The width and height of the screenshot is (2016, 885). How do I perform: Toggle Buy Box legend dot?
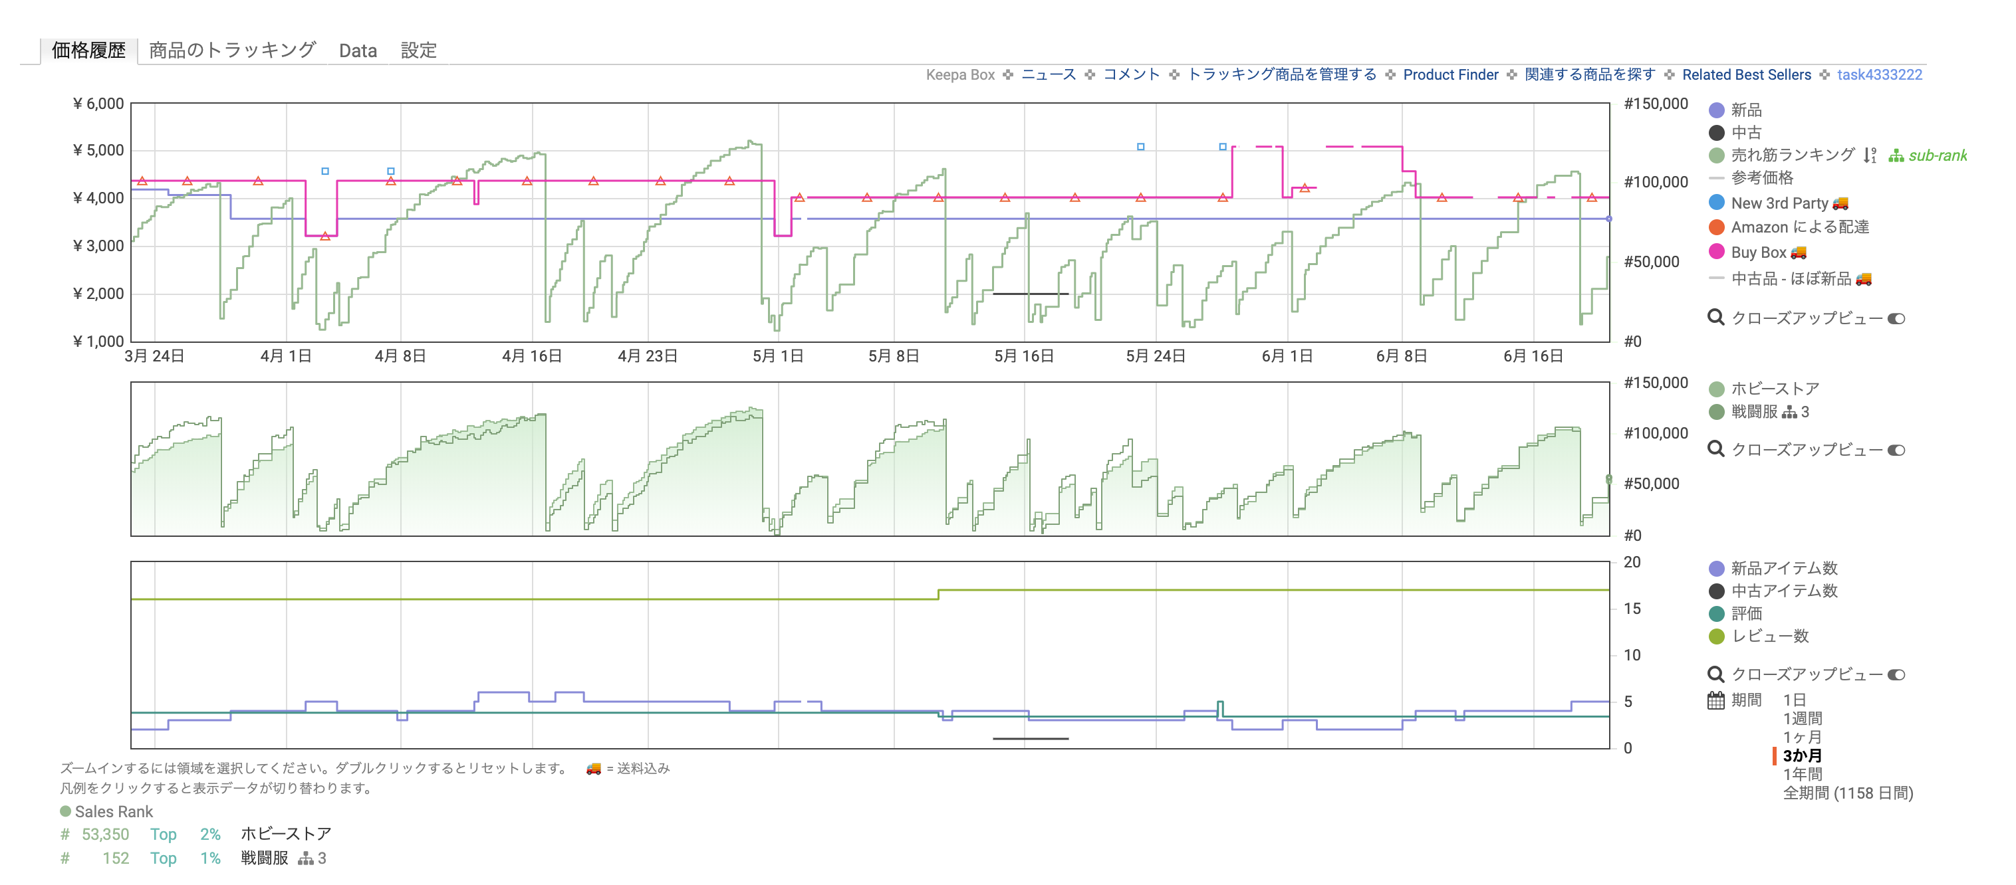(1716, 252)
